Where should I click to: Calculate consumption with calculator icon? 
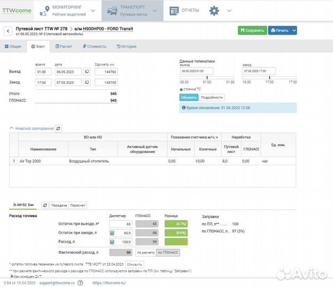pos(112,242)
